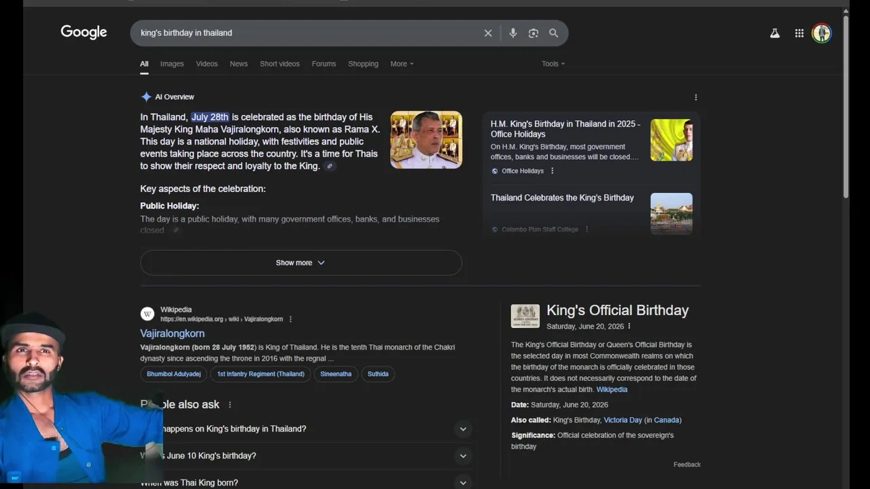
Task: Click the 'Key aspects of the celebration:' heading
Action: 203,189
